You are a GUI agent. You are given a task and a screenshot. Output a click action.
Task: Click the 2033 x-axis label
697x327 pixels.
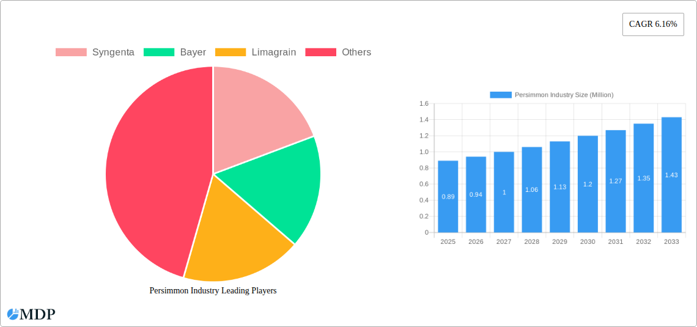pyautogui.click(x=672, y=241)
